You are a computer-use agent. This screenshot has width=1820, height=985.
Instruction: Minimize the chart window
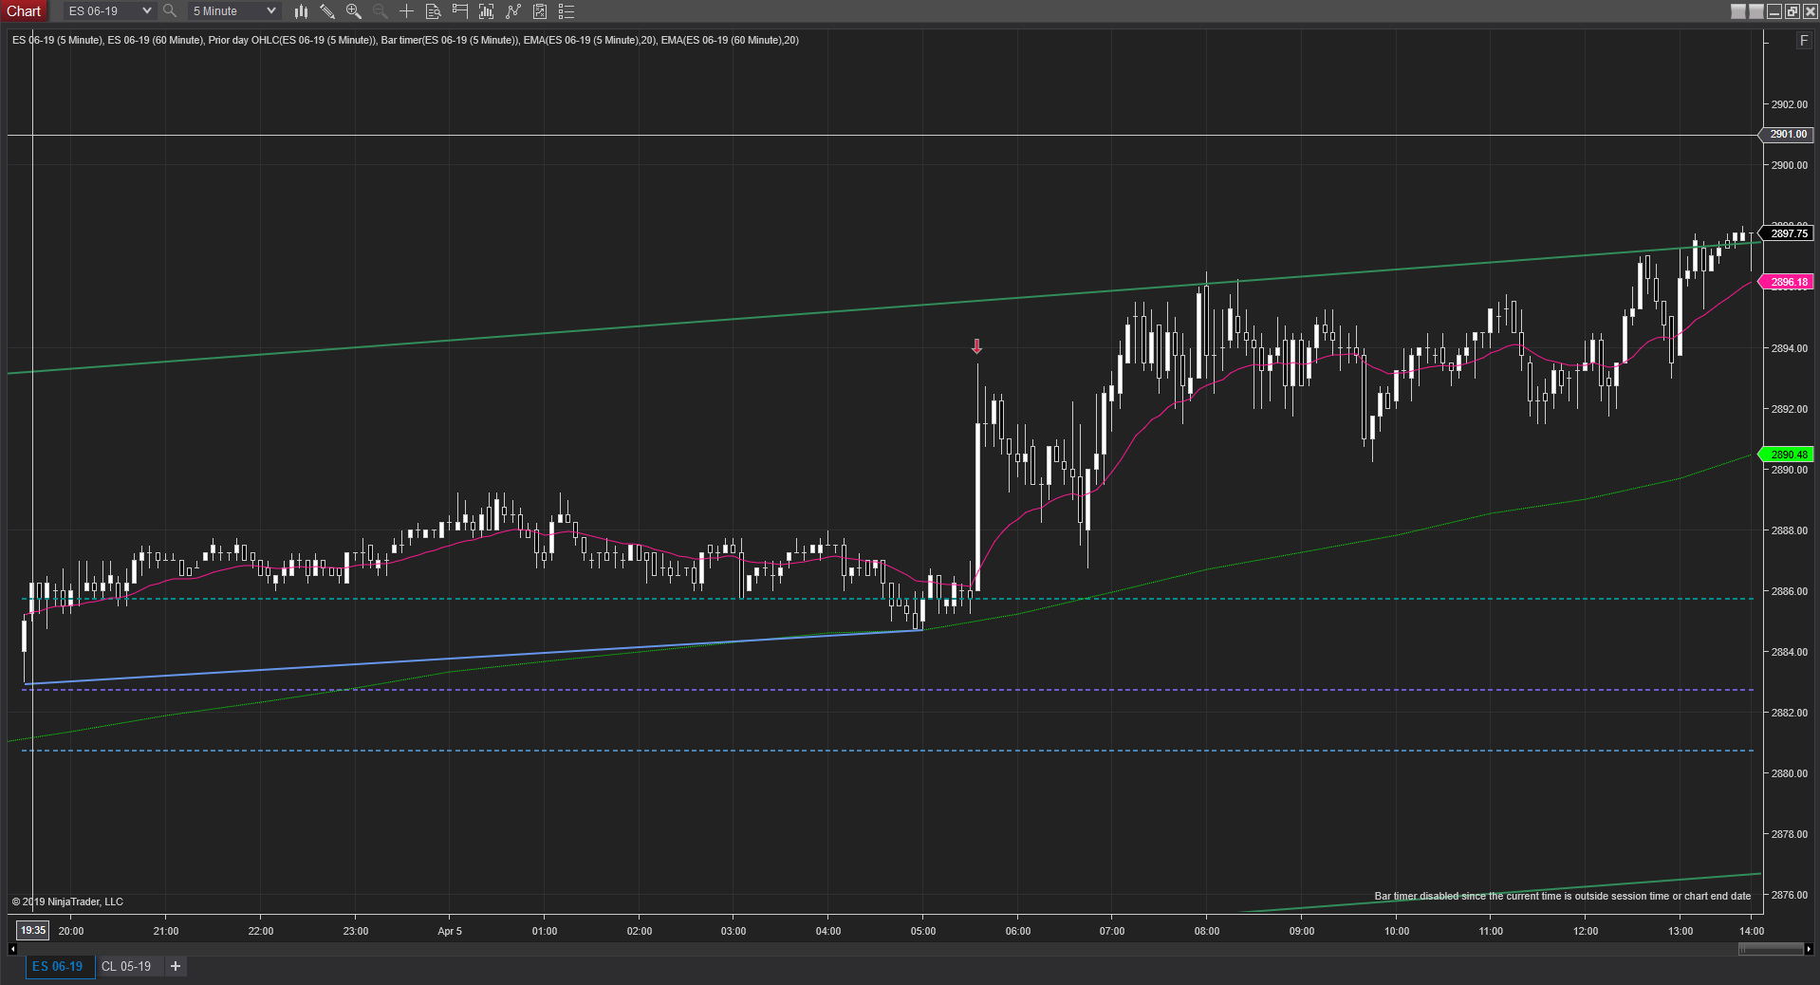coord(1774,11)
